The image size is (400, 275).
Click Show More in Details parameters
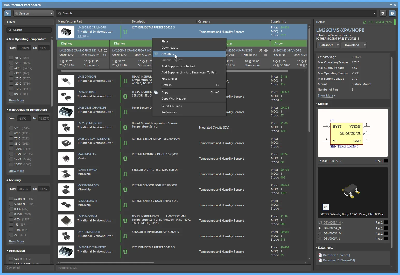(x=326, y=95)
